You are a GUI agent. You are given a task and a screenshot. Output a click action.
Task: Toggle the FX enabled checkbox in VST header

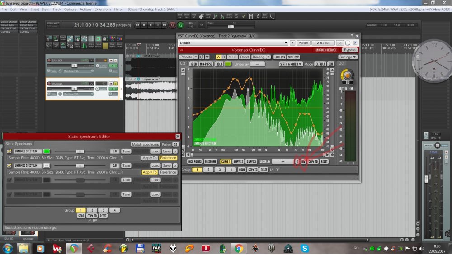point(355,43)
